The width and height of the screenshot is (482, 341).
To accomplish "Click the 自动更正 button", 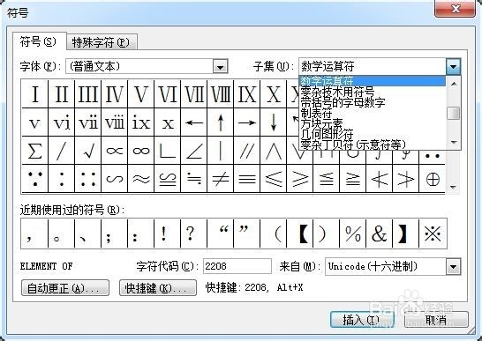I will tap(65, 288).
